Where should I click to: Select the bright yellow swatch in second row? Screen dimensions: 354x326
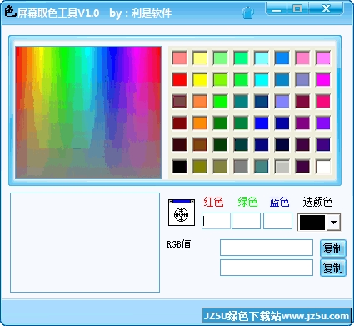tap(200, 79)
